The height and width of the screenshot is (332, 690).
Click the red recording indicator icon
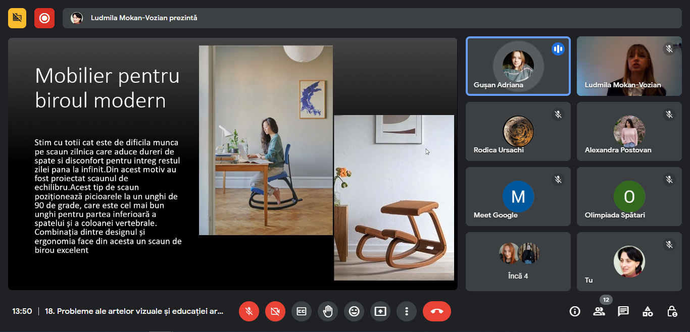tap(44, 18)
